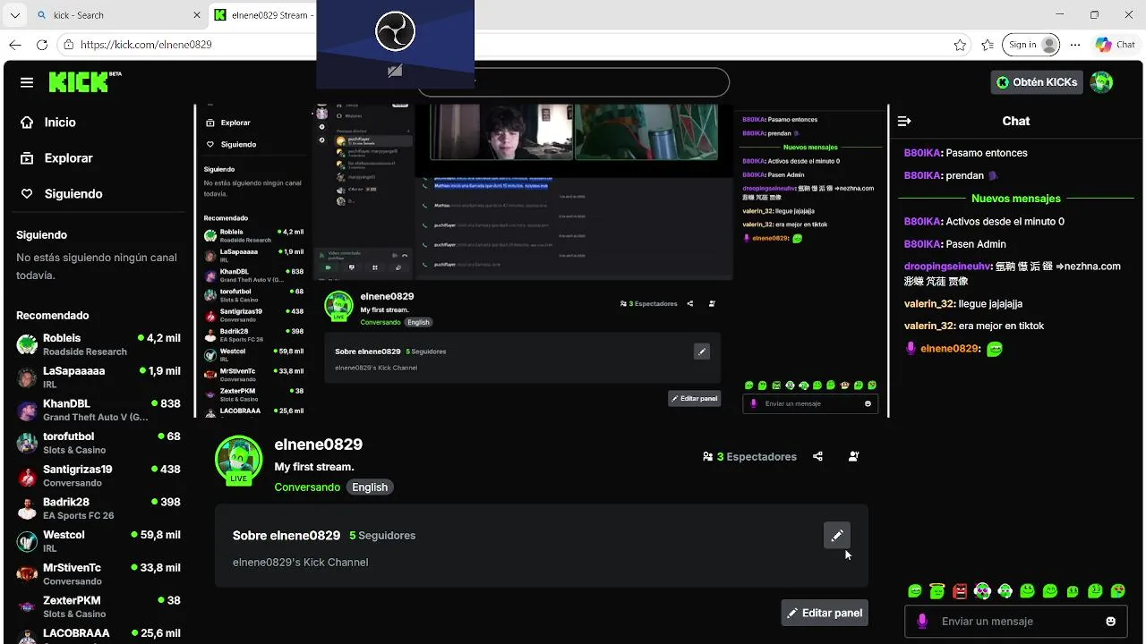Open Siguiendo in the sidebar
Viewport: 1146px width, 644px height.
pos(73,194)
